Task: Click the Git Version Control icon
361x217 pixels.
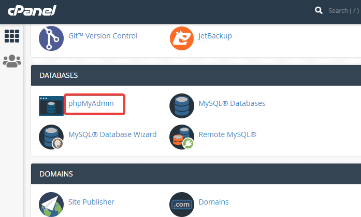Action: click(x=51, y=38)
